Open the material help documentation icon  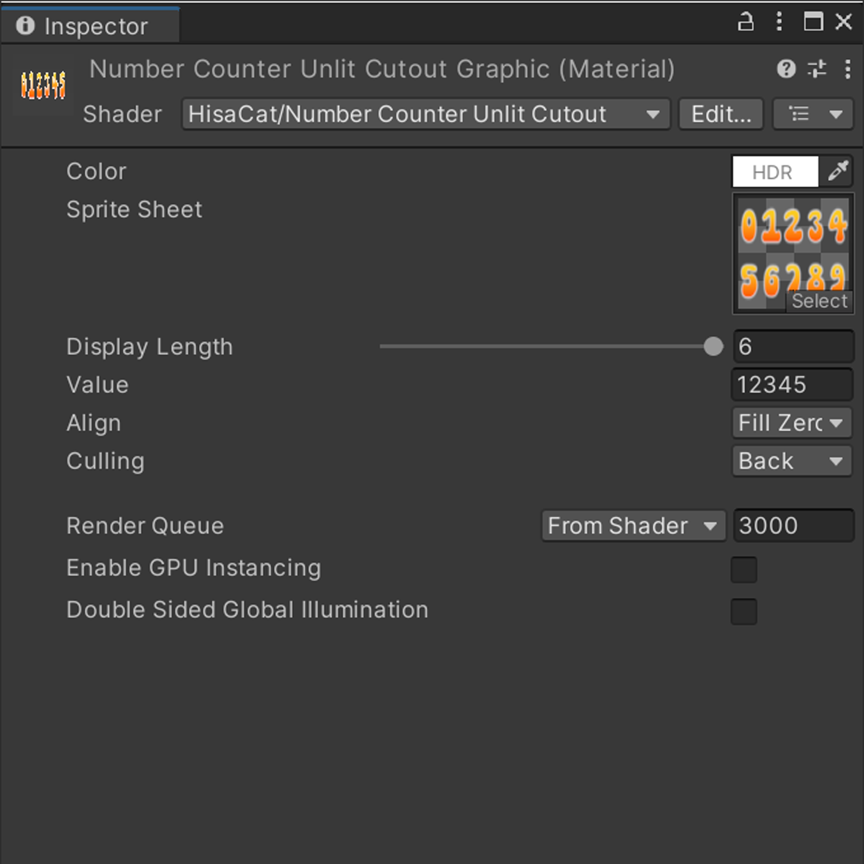pos(787,69)
